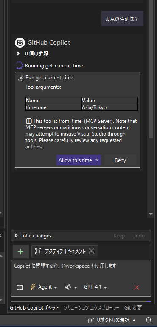Click the Tool arguments: label
The width and height of the screenshot is (157, 327).
point(43,87)
